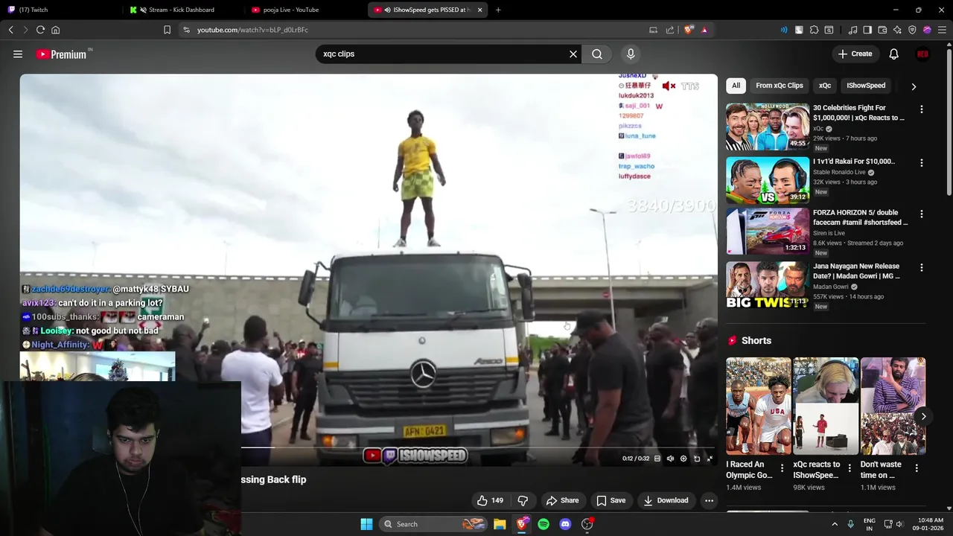This screenshot has width=953, height=536.
Task: Switch to 'Stream - Kick Dashboard' tab
Action: [x=183, y=10]
